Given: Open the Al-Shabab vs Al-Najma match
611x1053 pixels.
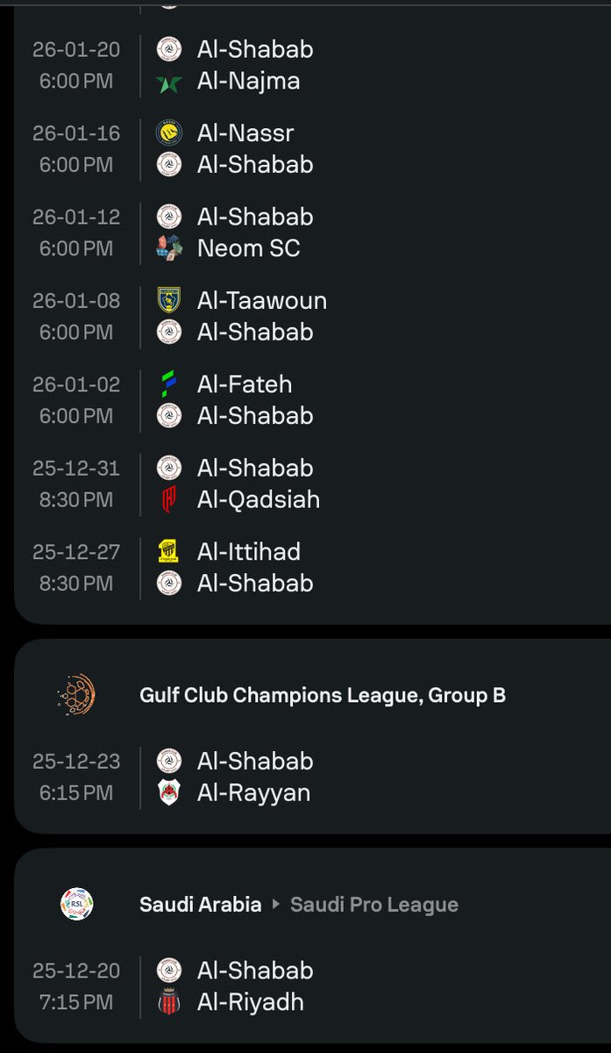Looking at the screenshot, I should (x=312, y=66).
